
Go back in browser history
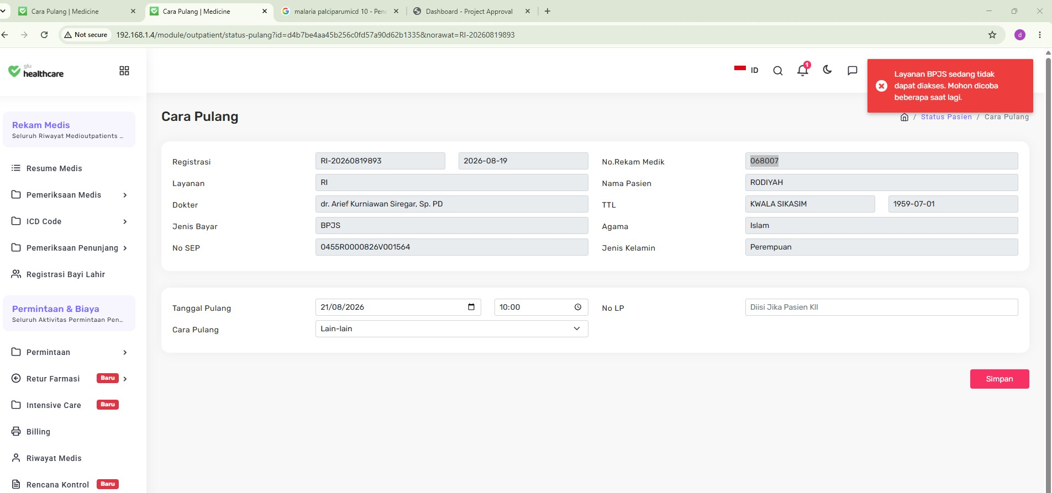point(5,35)
